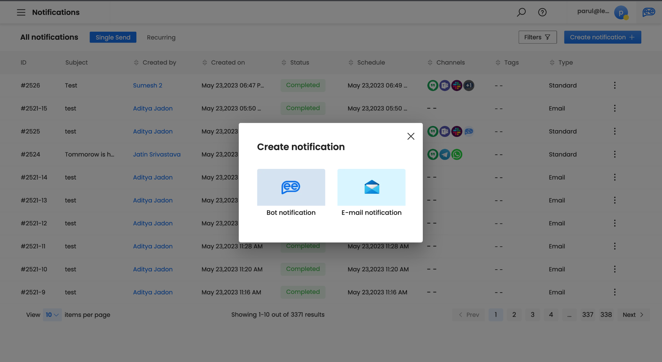662x362 pixels.
Task: Open three-dot menu for notification #2521-9
Action: (x=614, y=292)
